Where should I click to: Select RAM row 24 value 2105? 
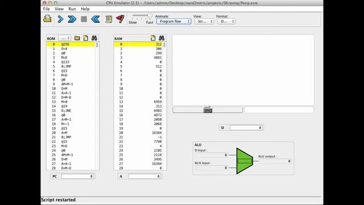coord(138,150)
